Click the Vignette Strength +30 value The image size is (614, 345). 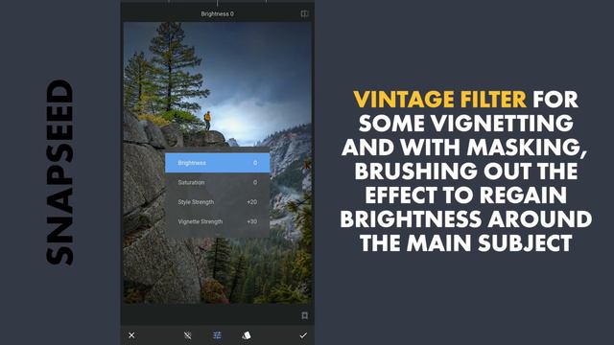coord(251,221)
